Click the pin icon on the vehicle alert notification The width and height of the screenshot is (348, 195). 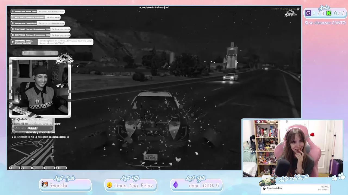tap(13, 42)
